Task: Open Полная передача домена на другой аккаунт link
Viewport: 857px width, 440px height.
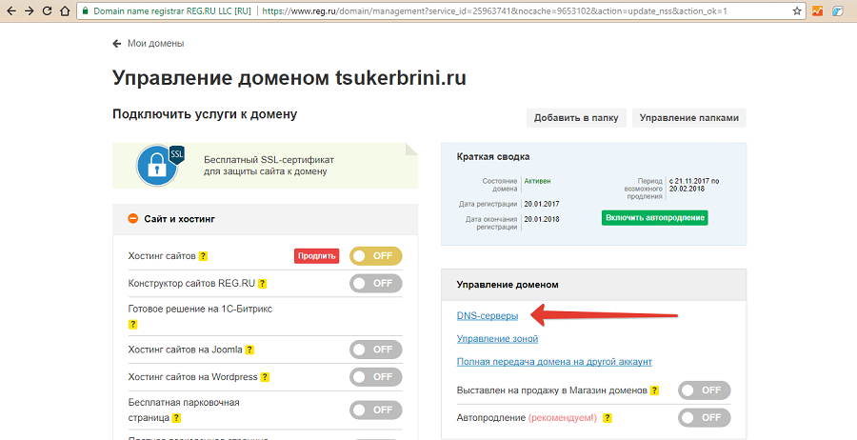Action: point(554,361)
